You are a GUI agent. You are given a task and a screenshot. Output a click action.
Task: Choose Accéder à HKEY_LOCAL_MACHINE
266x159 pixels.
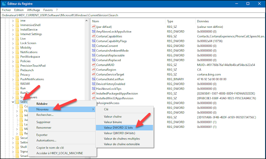62,153
